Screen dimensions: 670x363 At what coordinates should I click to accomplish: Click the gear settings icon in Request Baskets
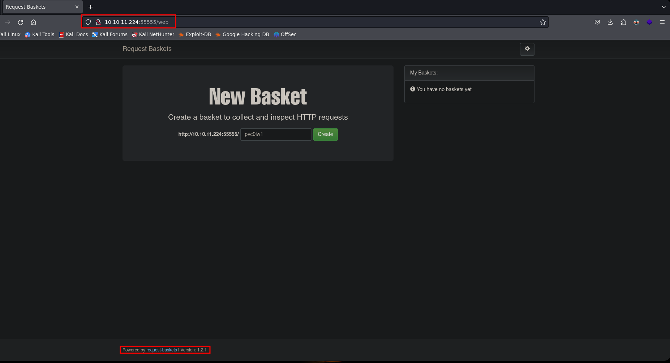527,49
